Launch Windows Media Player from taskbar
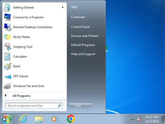 [x=55, y=119]
